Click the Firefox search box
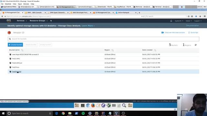 tap(166, 16)
